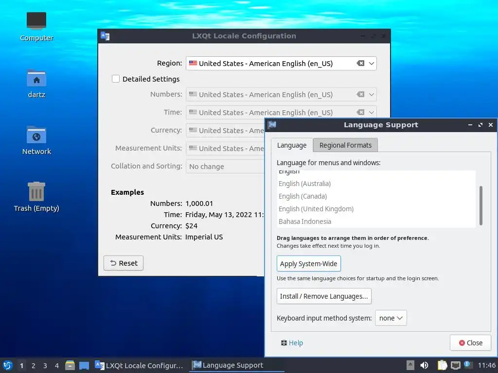Open the Trash (Empty) desktop icon
The height and width of the screenshot is (373, 498).
point(36,197)
